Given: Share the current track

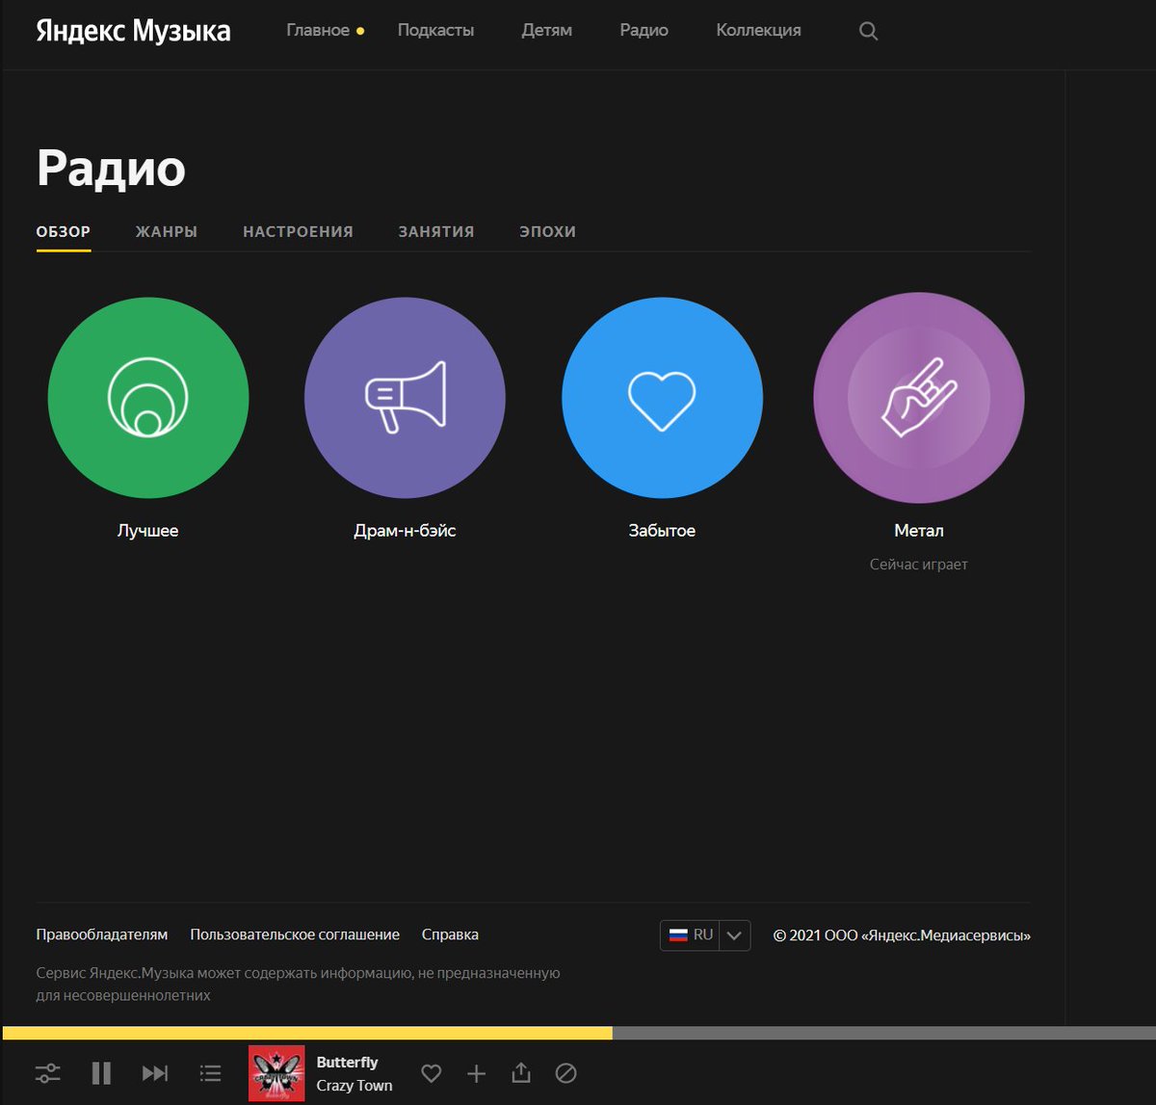Looking at the screenshot, I should click(521, 1072).
